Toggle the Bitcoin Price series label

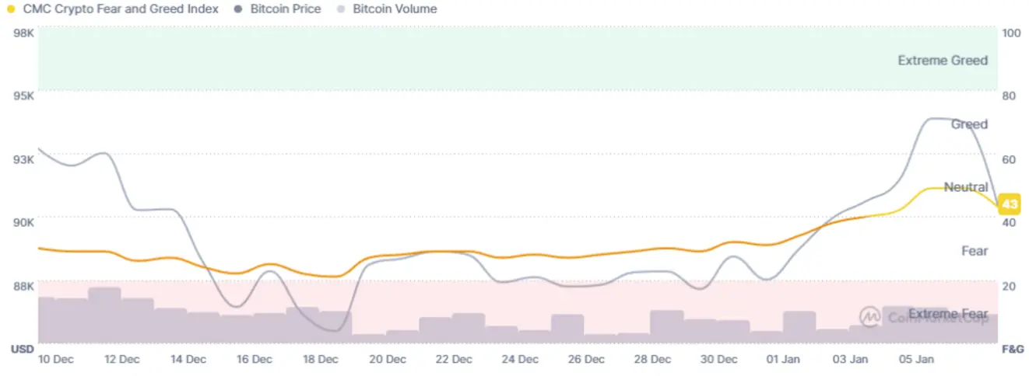[x=285, y=9]
